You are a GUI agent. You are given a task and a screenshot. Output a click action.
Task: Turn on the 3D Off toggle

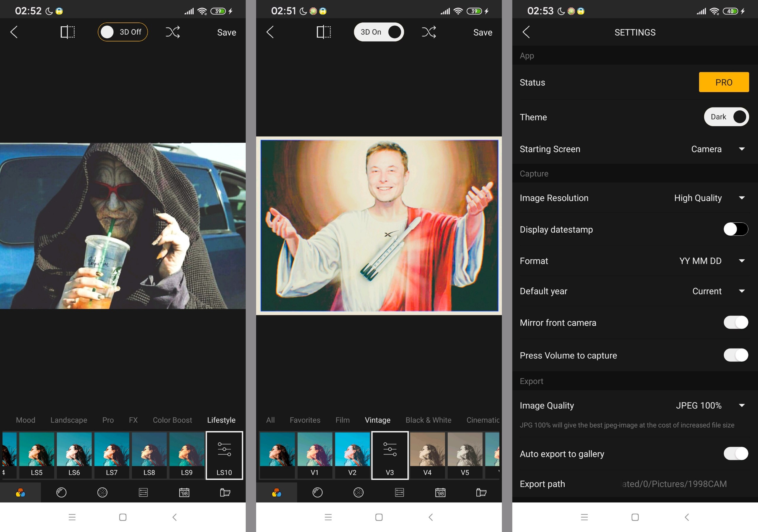point(123,32)
